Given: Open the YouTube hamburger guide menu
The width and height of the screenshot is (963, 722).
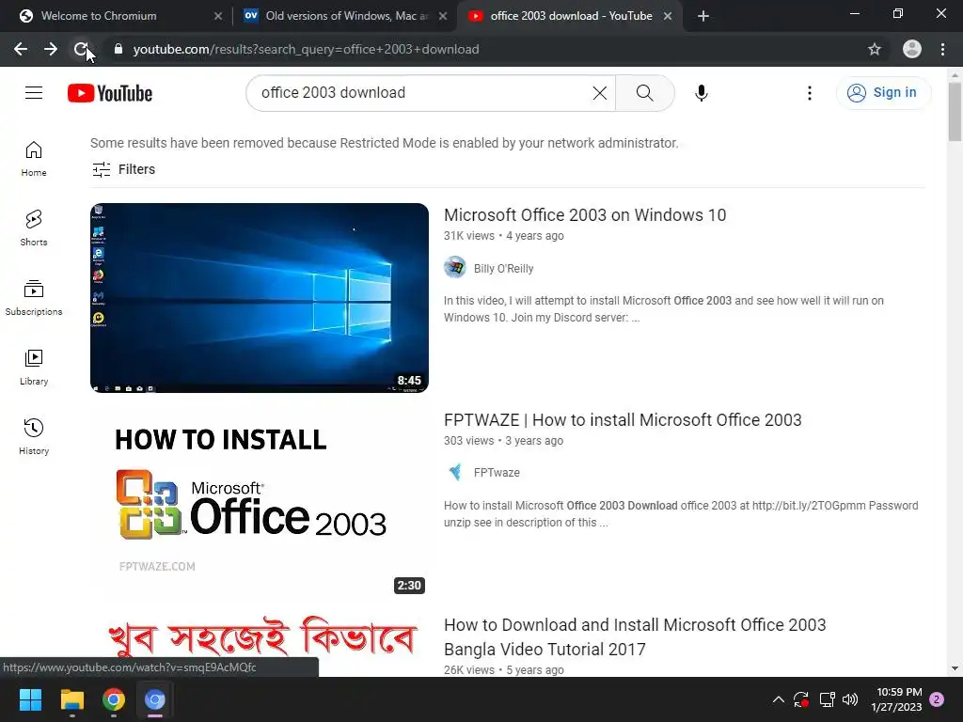Looking at the screenshot, I should click(34, 93).
